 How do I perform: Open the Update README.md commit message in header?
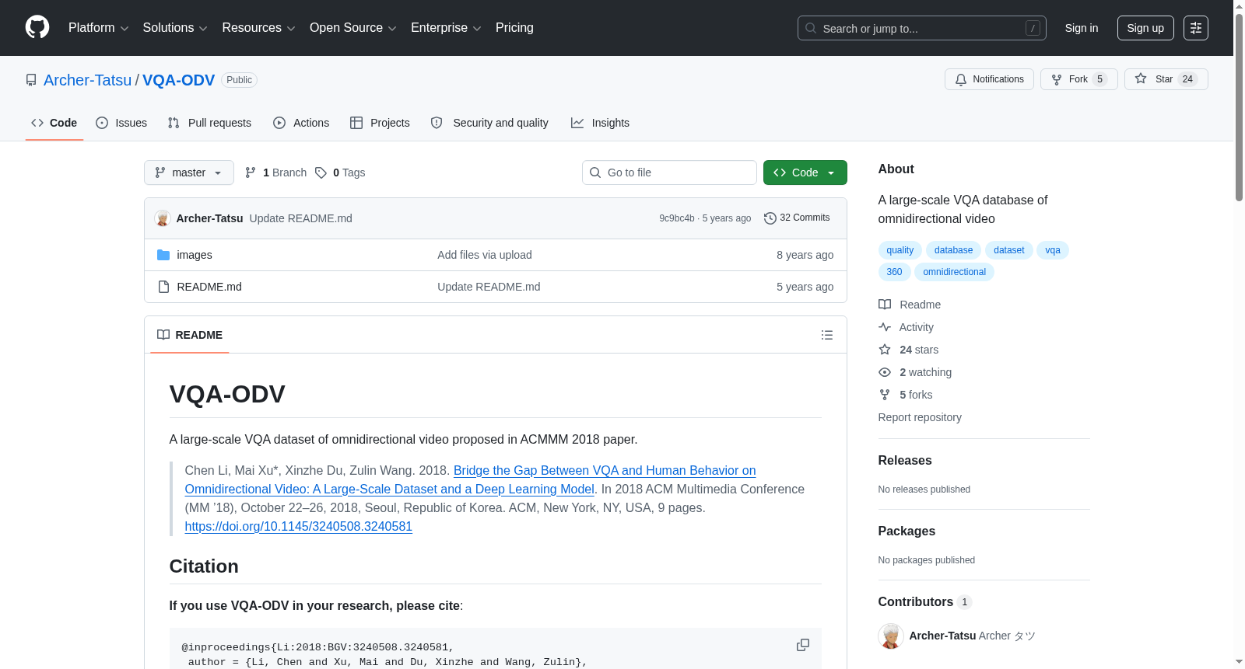click(x=301, y=218)
